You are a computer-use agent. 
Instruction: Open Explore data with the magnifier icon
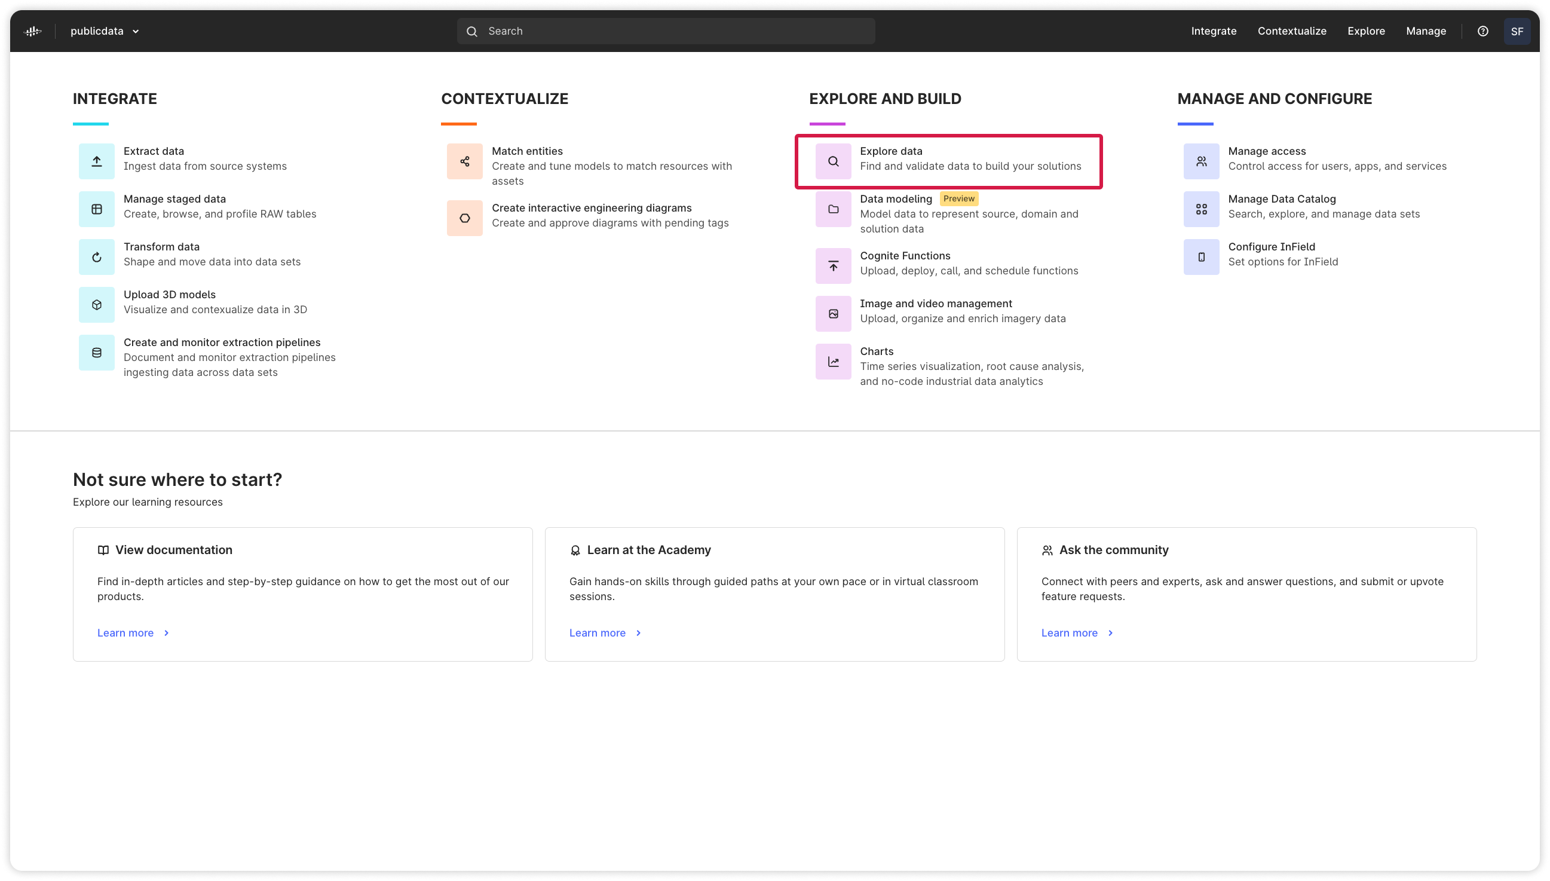click(833, 161)
